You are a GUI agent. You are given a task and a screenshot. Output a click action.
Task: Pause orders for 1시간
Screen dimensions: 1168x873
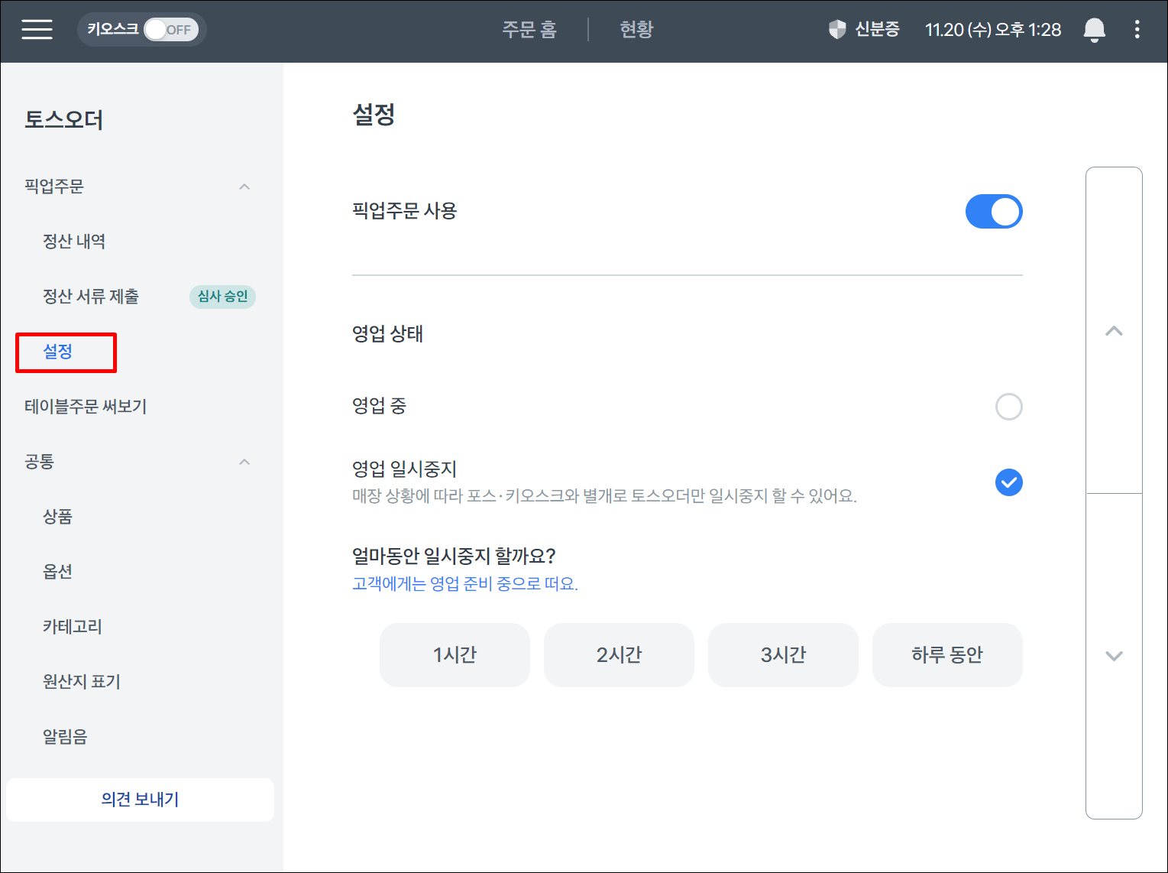point(455,655)
